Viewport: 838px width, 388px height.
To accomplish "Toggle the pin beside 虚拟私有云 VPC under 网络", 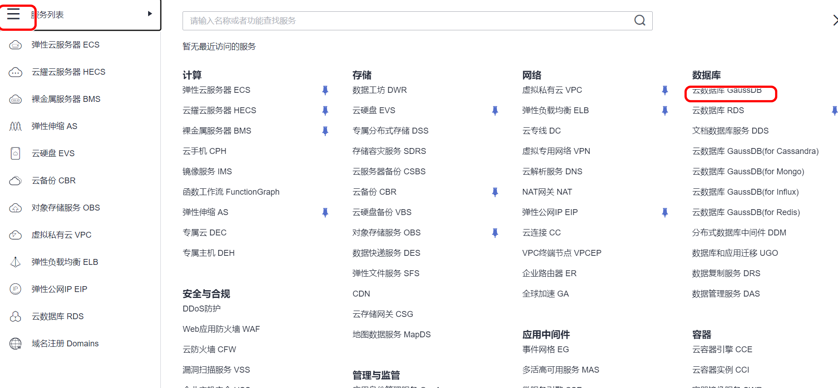I will [665, 90].
